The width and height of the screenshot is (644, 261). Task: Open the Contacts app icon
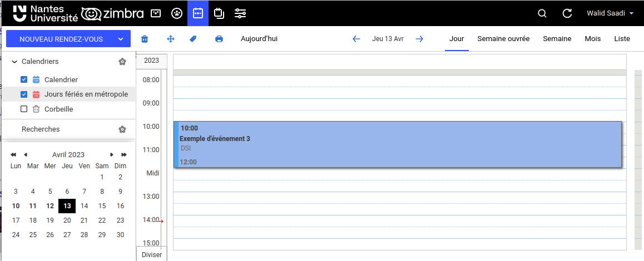point(177,13)
